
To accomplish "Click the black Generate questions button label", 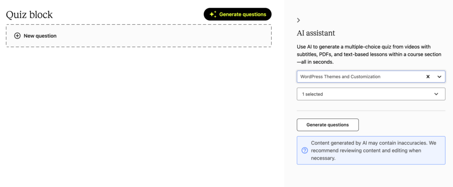I will click(242, 15).
